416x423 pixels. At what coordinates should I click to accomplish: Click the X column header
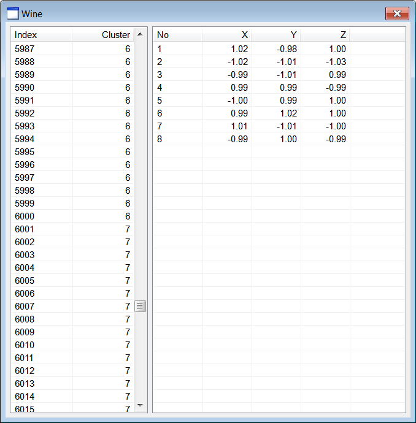pos(227,34)
